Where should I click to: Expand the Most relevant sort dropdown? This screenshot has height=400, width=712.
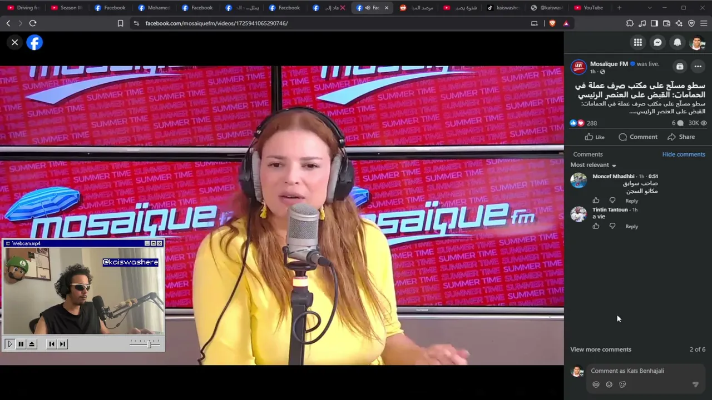tap(594, 165)
